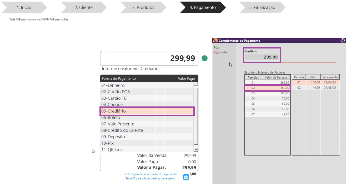
Task: Confirm with the Ok button
Action: 218,47
